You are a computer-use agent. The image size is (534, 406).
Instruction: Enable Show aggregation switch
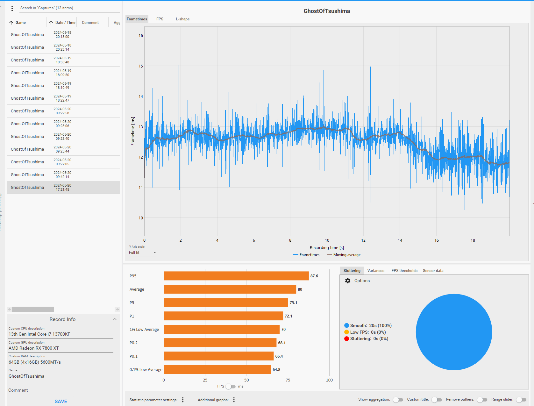398,400
